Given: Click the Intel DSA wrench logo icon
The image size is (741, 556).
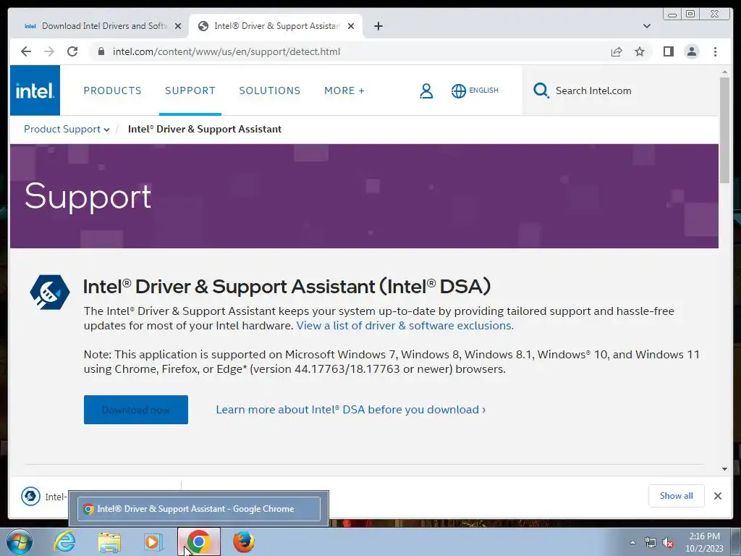Looking at the screenshot, I should click(50, 292).
